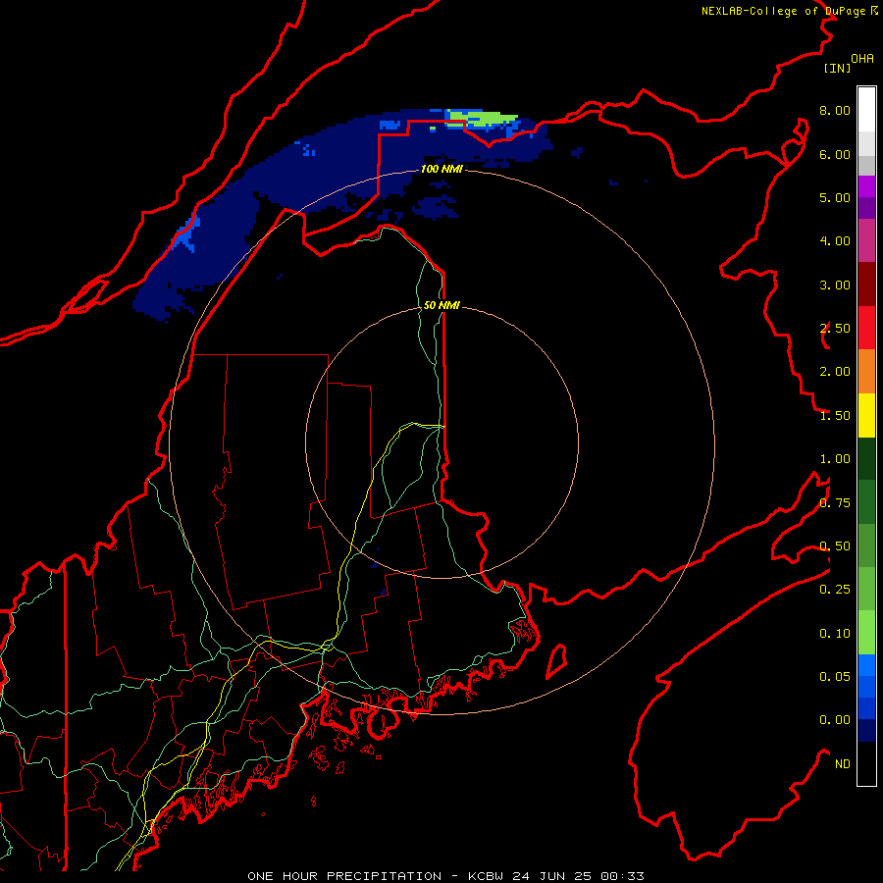Click the 5.00 legend value

pyautogui.click(x=835, y=197)
